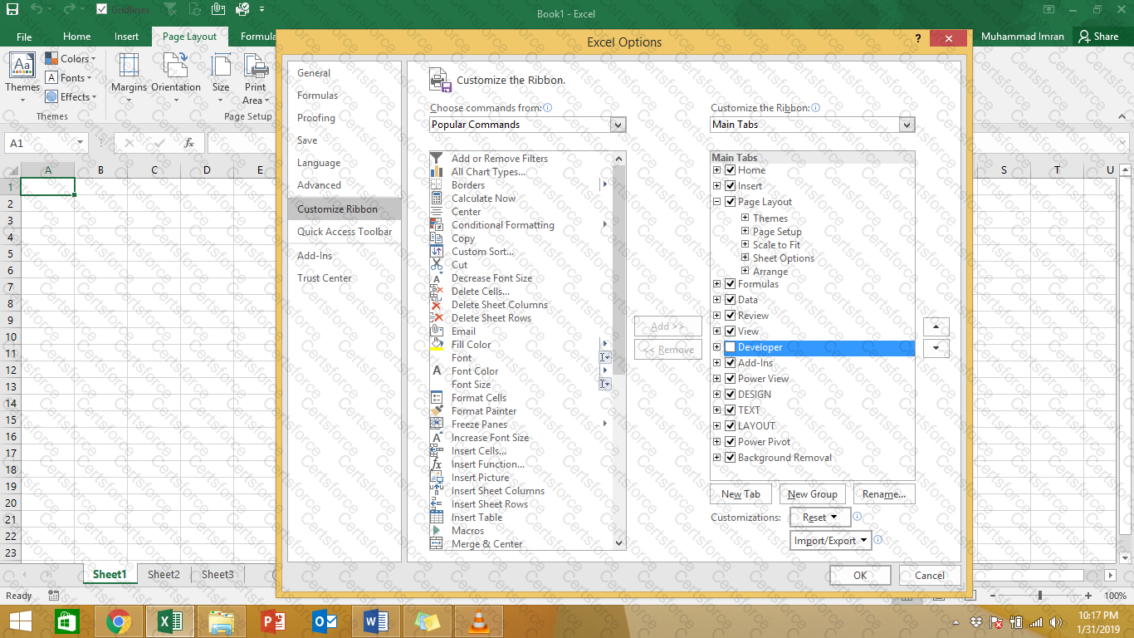Viewport: 1134px width, 638px height.
Task: Click the Delete Sheet Columns icon
Action: point(437,304)
